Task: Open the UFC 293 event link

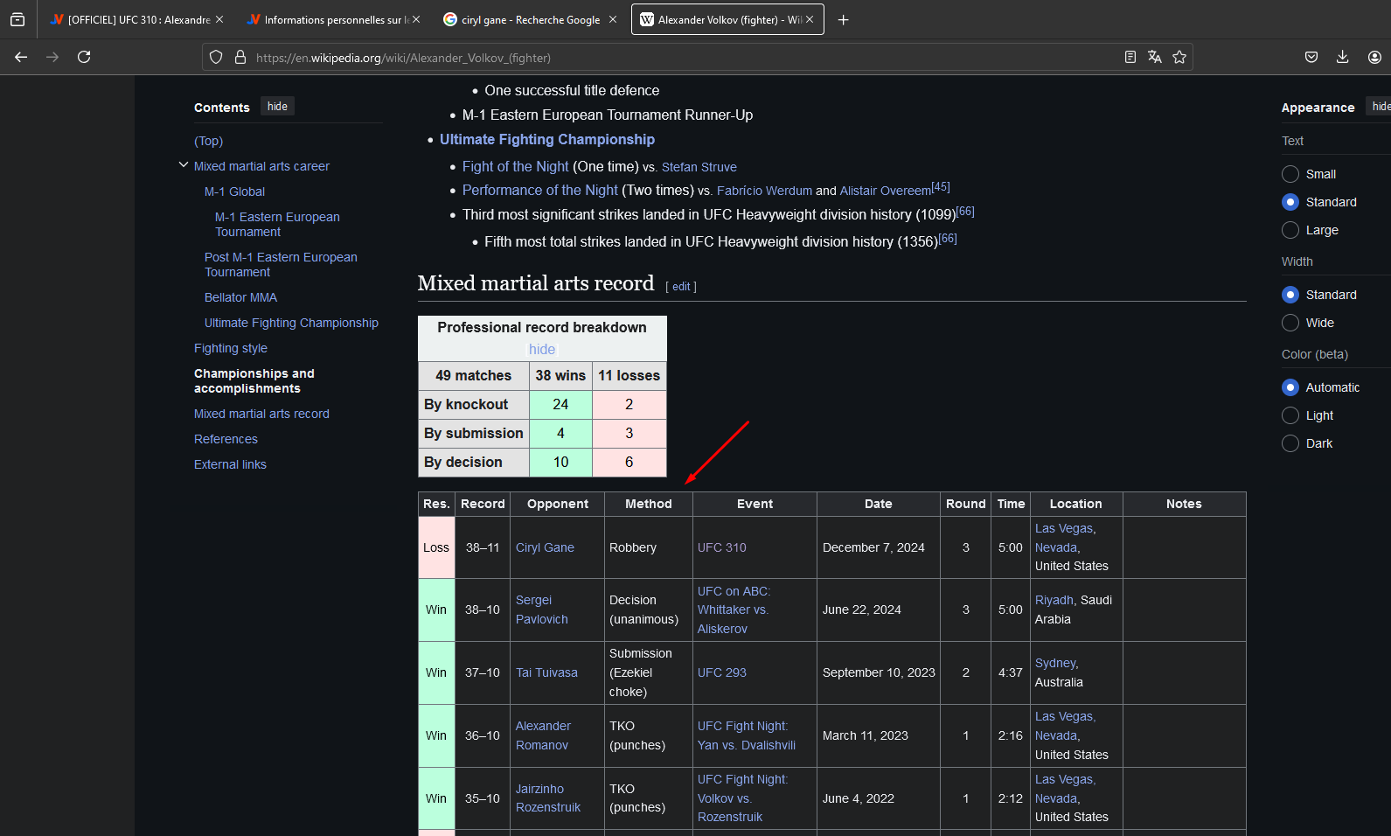Action: coord(722,672)
